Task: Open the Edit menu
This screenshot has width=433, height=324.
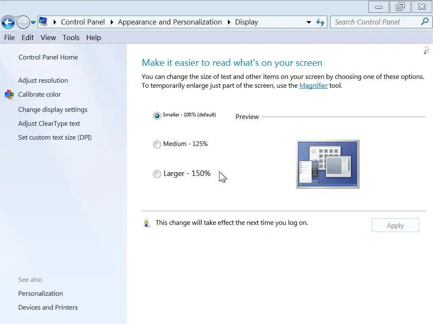Action: (27, 38)
